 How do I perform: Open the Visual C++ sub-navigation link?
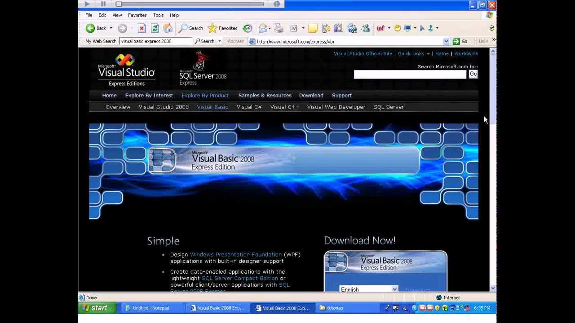point(285,107)
